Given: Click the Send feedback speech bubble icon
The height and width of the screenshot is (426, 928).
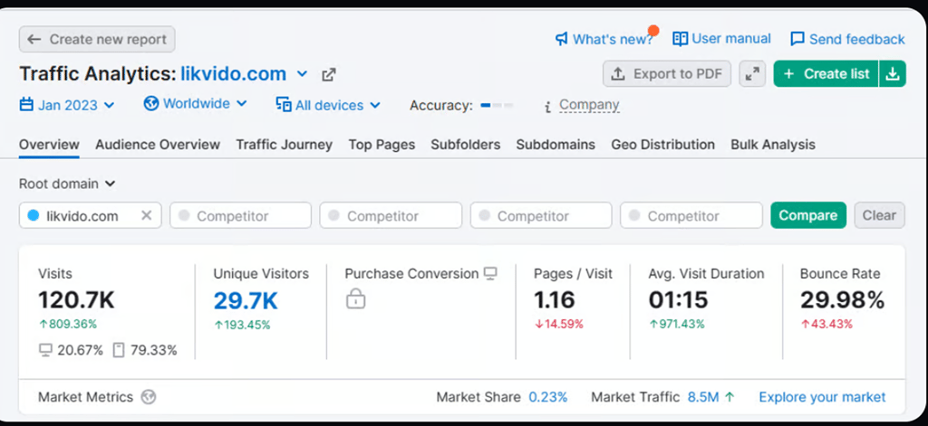Looking at the screenshot, I should pyautogui.click(x=797, y=40).
